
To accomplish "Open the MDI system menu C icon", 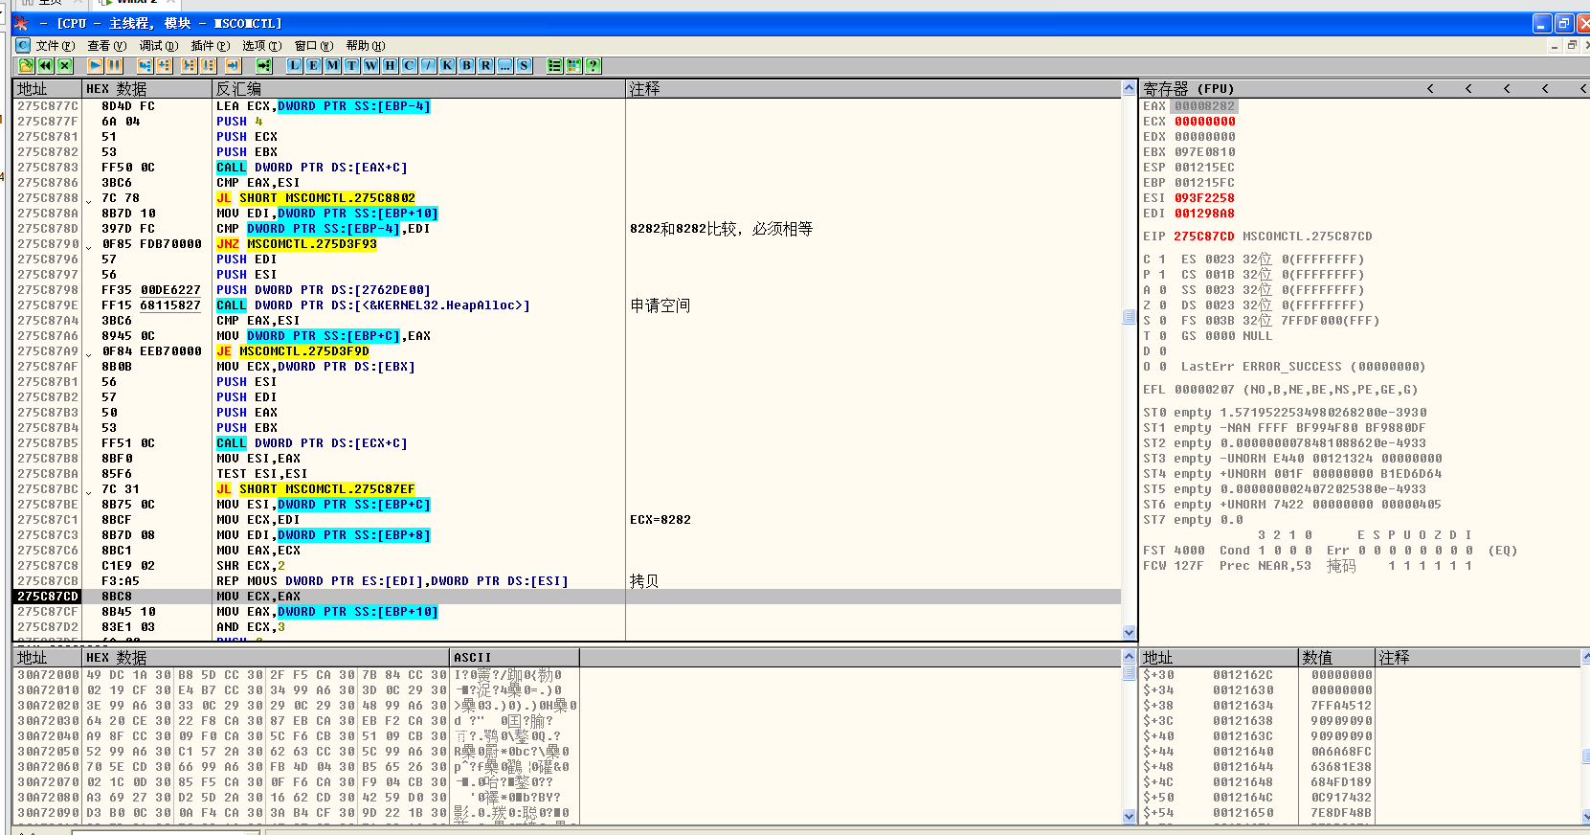I will tap(23, 45).
